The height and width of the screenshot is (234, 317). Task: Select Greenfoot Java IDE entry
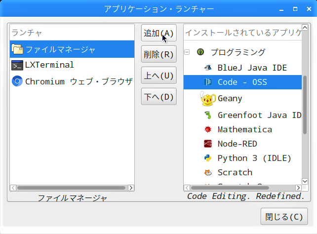click(x=242, y=115)
